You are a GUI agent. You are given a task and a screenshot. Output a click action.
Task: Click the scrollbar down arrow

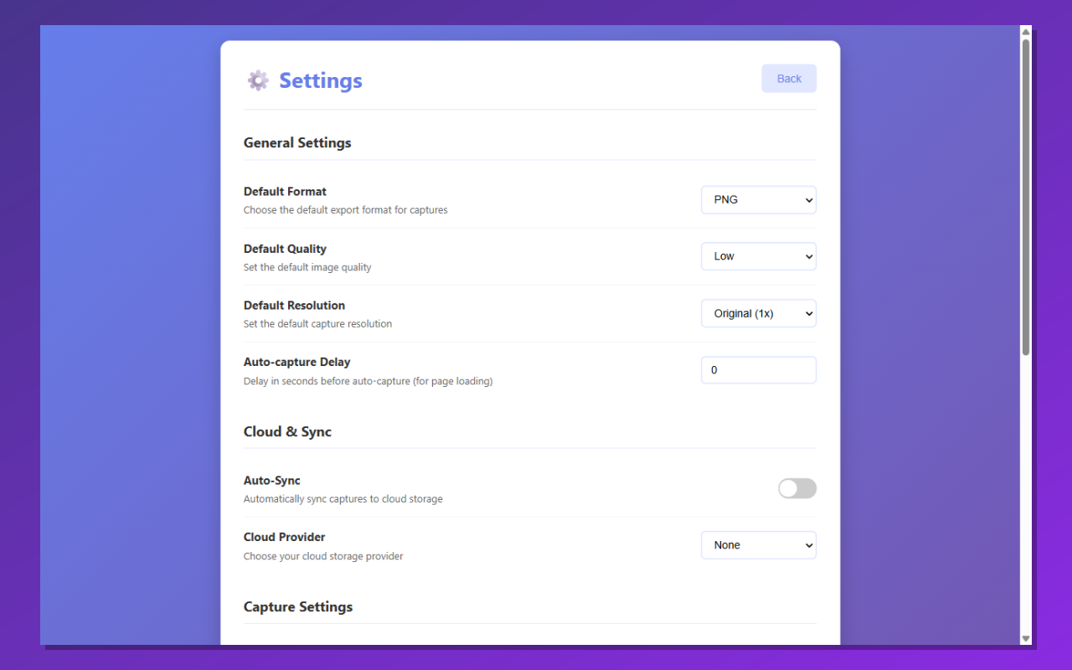pos(1024,637)
